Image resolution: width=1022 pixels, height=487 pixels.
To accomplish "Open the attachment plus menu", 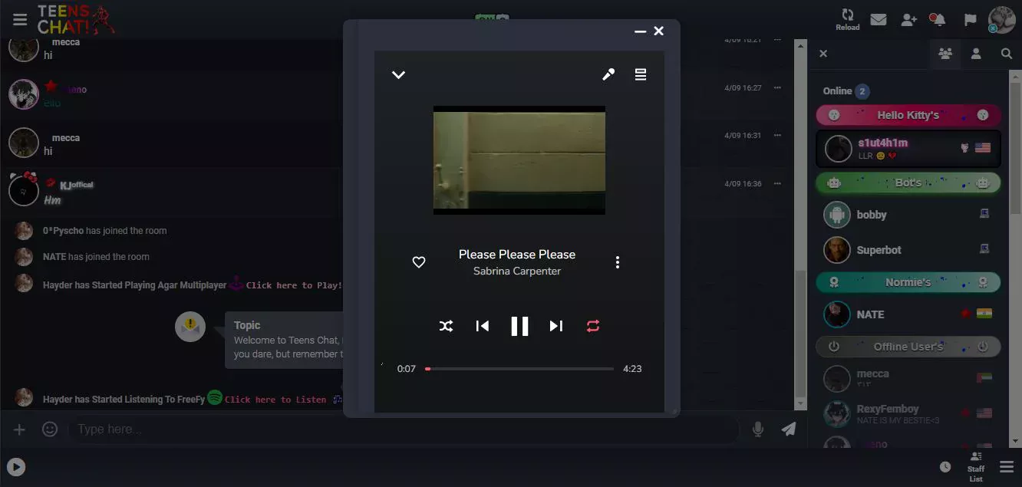I will (19, 429).
